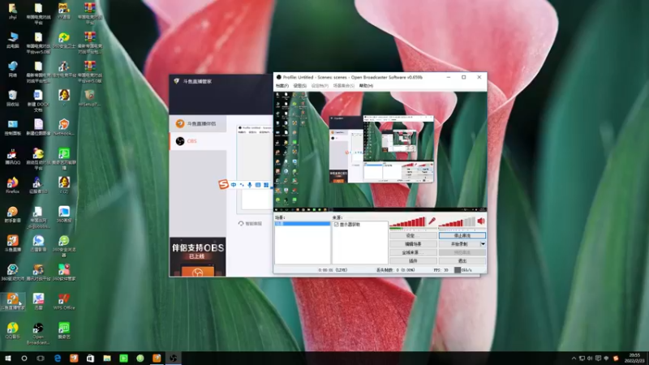Viewport: 649px width, 365px height.
Task: Open the Sogou toolbox grid icon
Action: click(x=266, y=185)
